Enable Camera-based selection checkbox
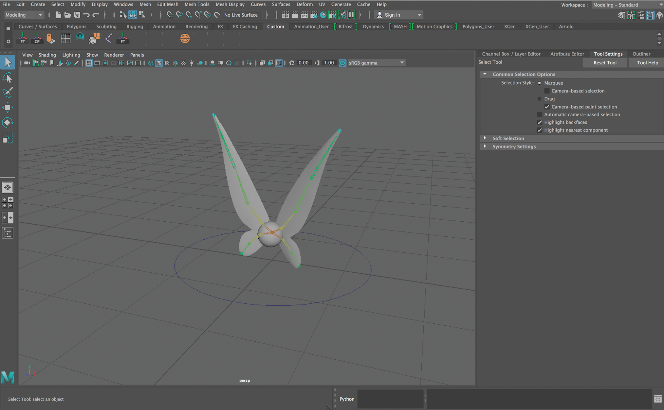664x410 pixels. (547, 91)
